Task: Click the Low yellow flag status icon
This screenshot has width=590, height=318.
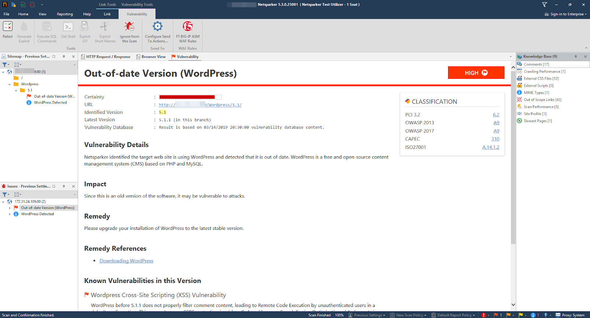Action: (x=521, y=315)
